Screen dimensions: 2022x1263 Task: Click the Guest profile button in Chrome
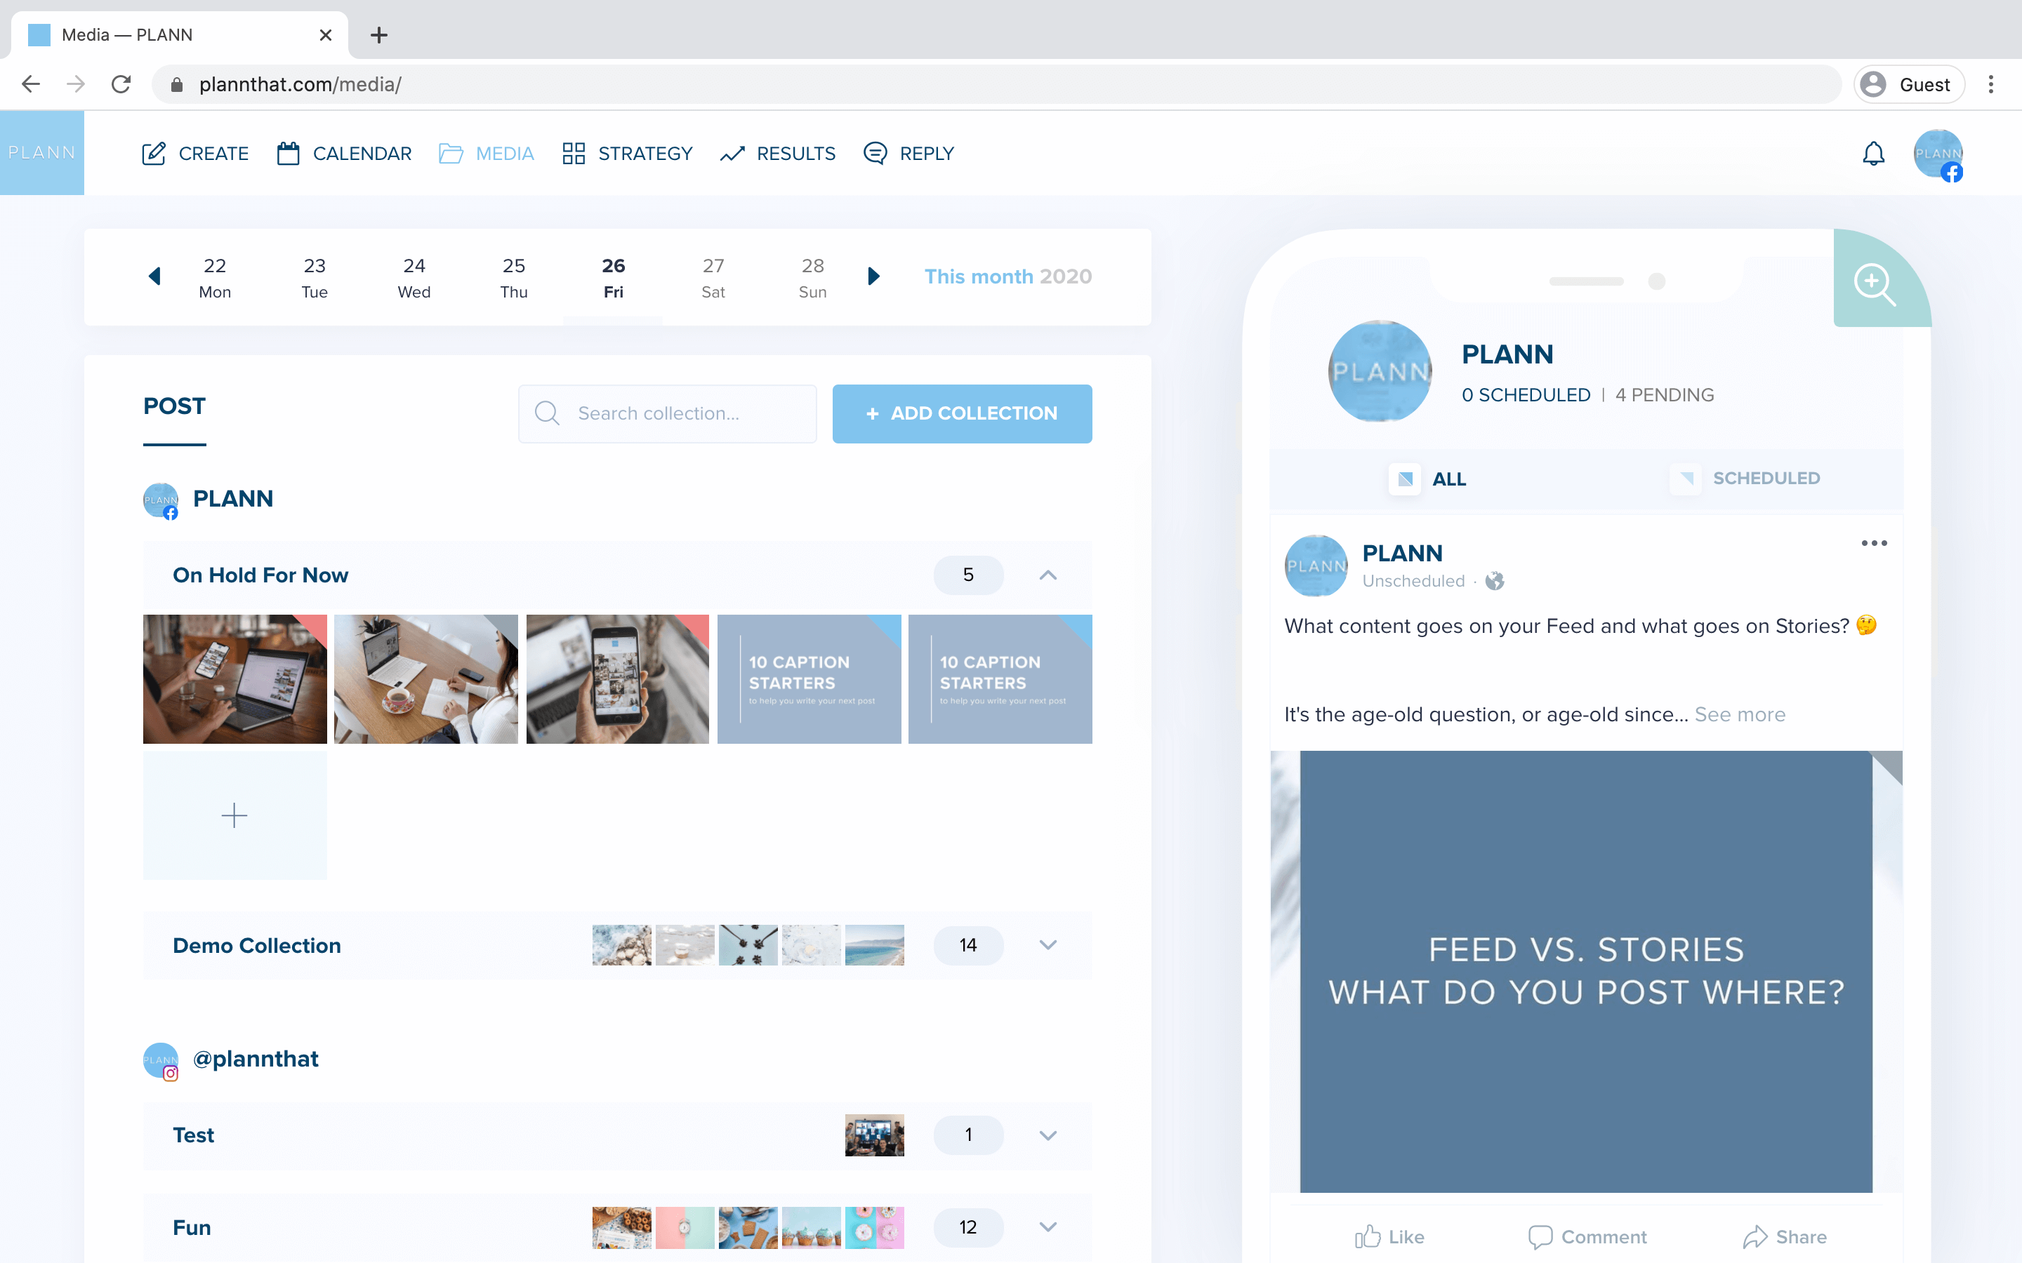coord(1908,84)
